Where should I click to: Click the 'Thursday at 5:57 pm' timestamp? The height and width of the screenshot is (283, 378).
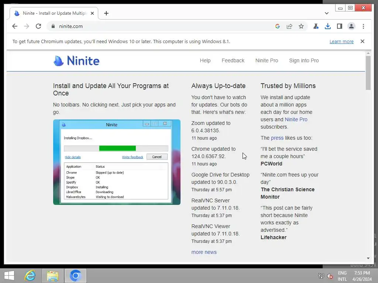[x=212, y=190]
